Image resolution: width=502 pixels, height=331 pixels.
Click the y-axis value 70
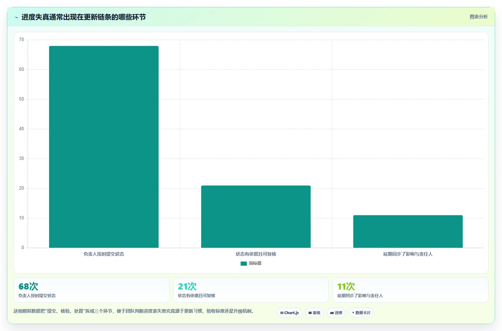coord(21,40)
